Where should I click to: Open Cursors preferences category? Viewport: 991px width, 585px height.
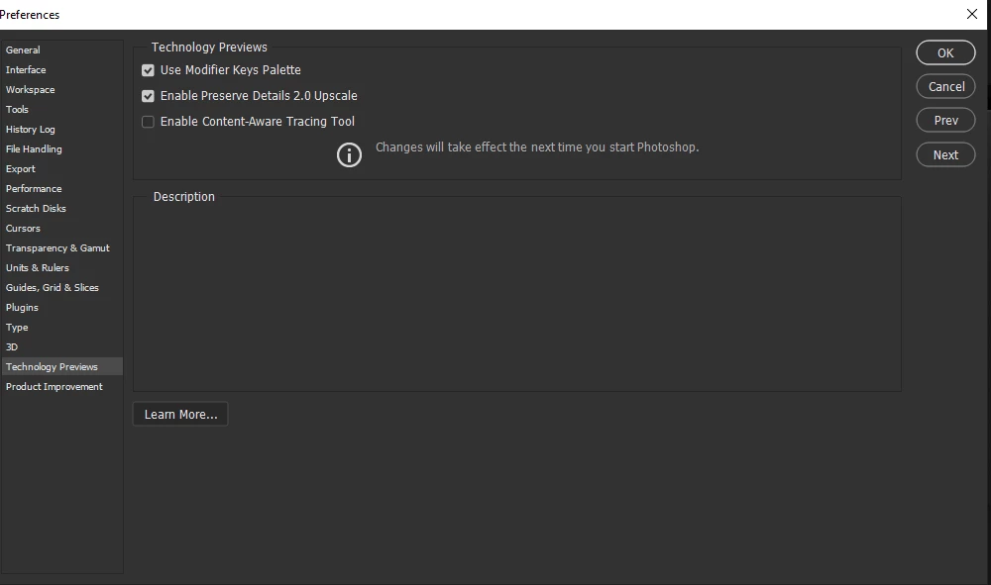click(x=61, y=229)
